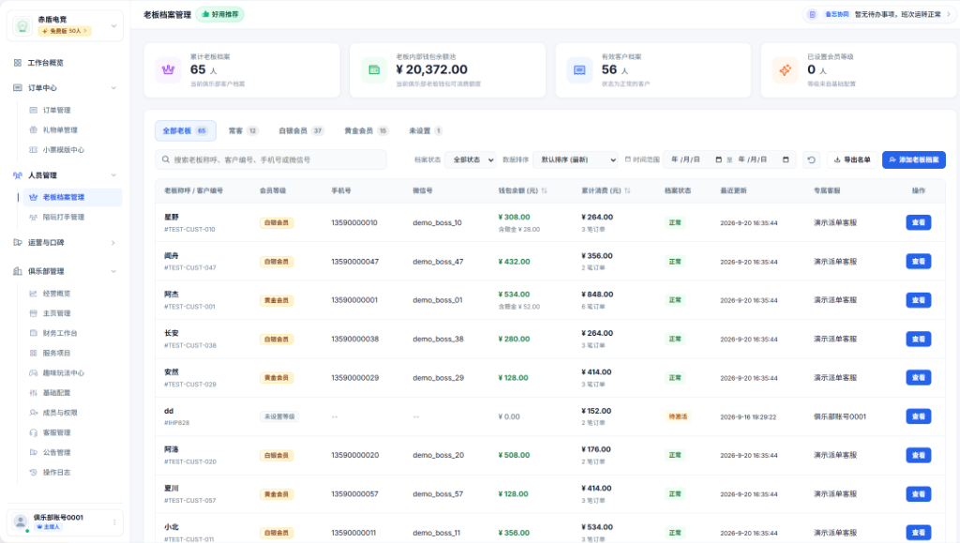Click the wallet icon in the balance card
The width and height of the screenshot is (960, 543).
click(x=374, y=69)
